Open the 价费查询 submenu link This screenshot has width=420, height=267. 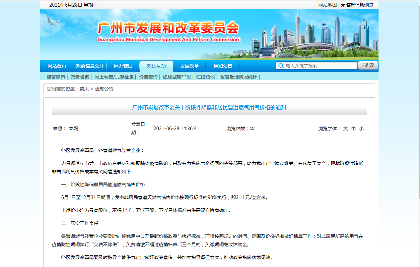tap(148, 77)
